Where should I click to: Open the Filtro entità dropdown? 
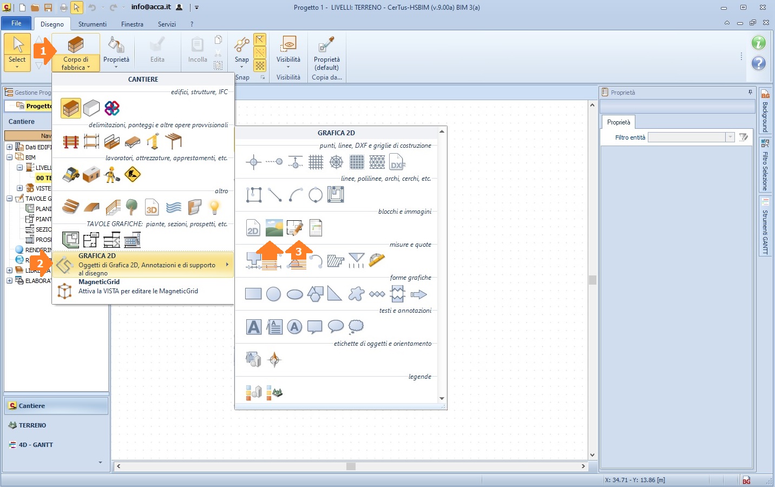point(730,137)
